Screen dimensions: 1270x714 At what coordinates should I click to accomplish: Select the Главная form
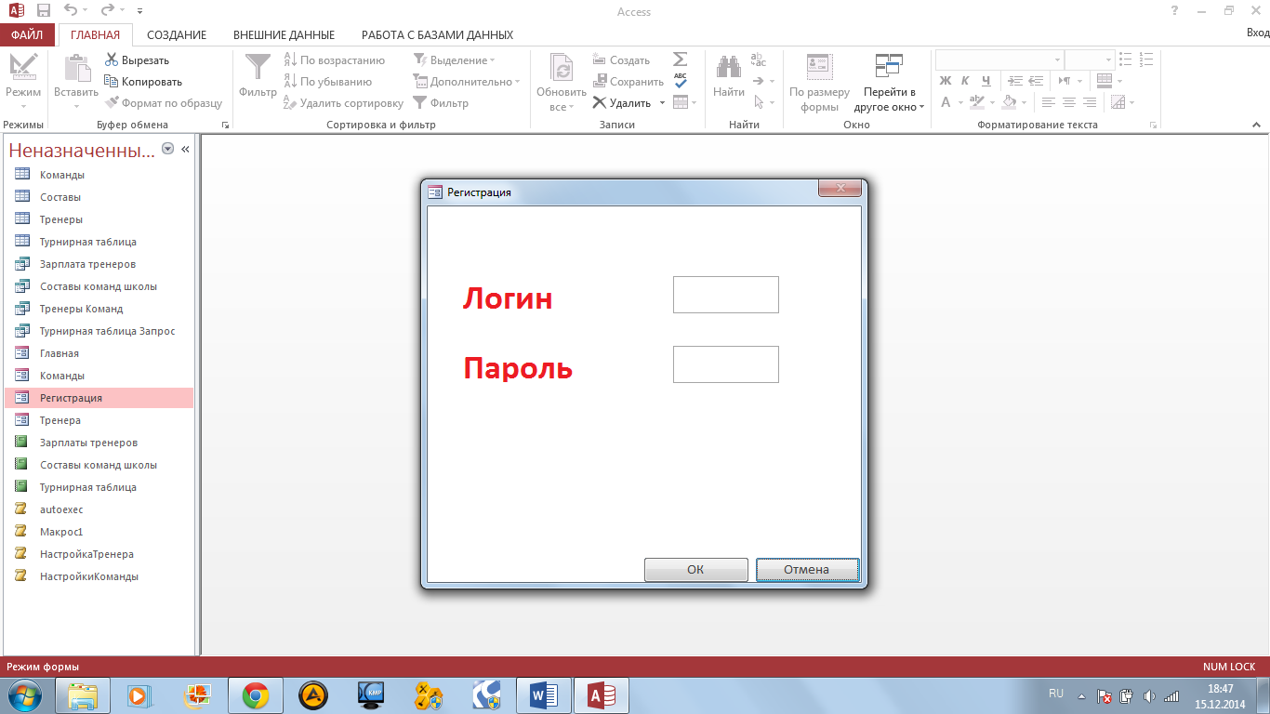[x=99, y=353]
